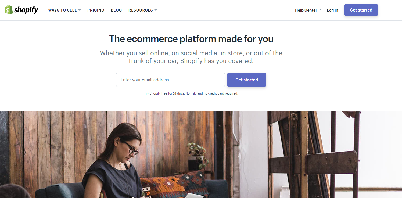Click the Log in link
Viewport: 402px width, 198px height.
(332, 10)
